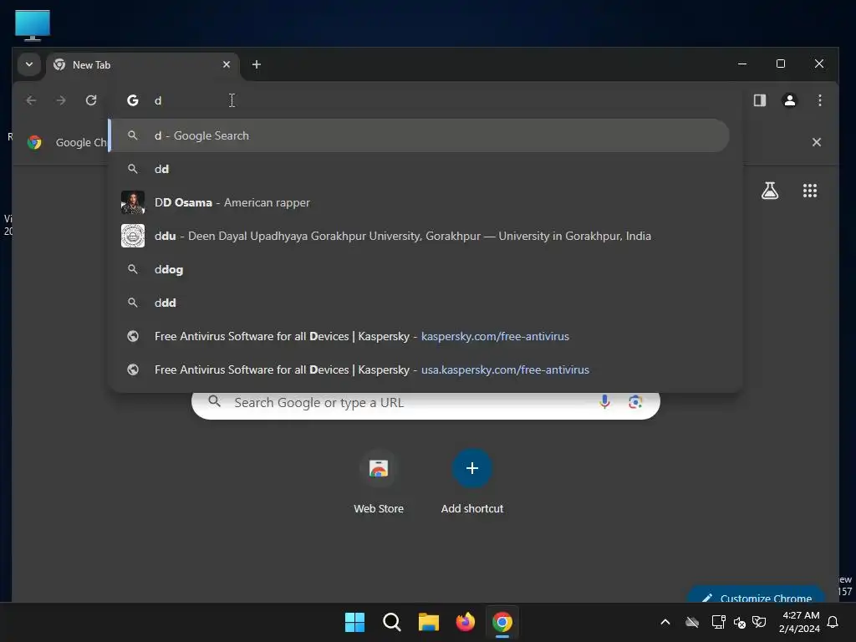Click the network display tray icon
The image size is (856, 642).
point(718,622)
